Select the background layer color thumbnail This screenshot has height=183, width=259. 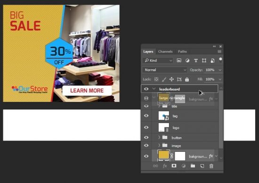164,155
